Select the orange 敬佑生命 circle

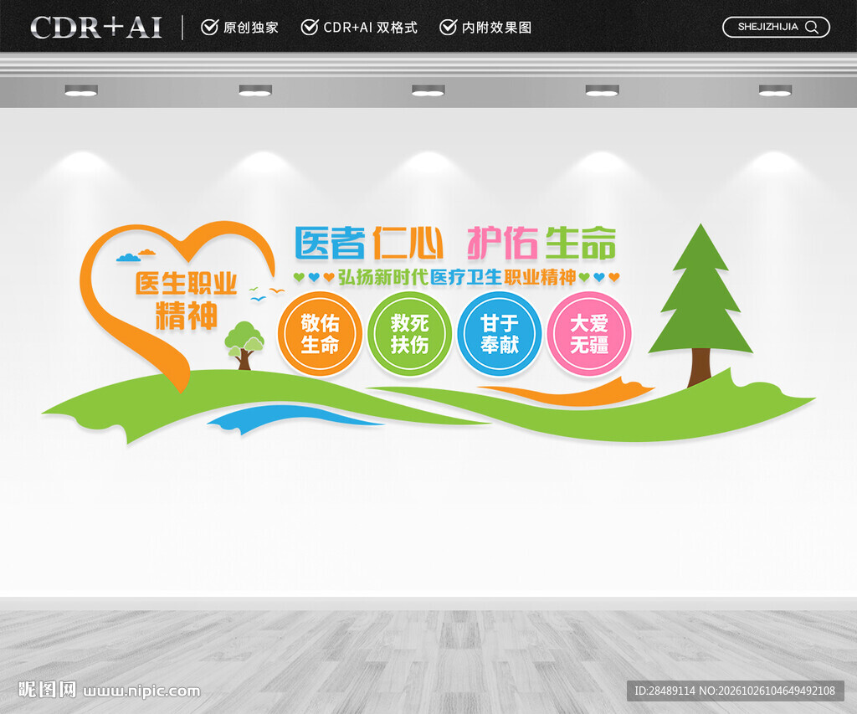[x=320, y=333]
